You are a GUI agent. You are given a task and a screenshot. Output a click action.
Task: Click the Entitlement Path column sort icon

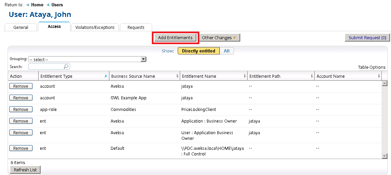tap(312, 76)
